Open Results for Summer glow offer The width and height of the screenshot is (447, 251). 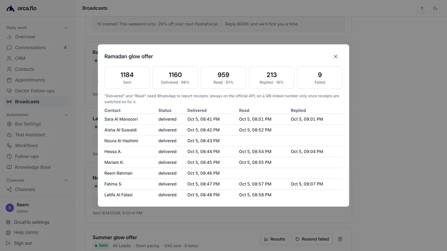click(x=274, y=239)
